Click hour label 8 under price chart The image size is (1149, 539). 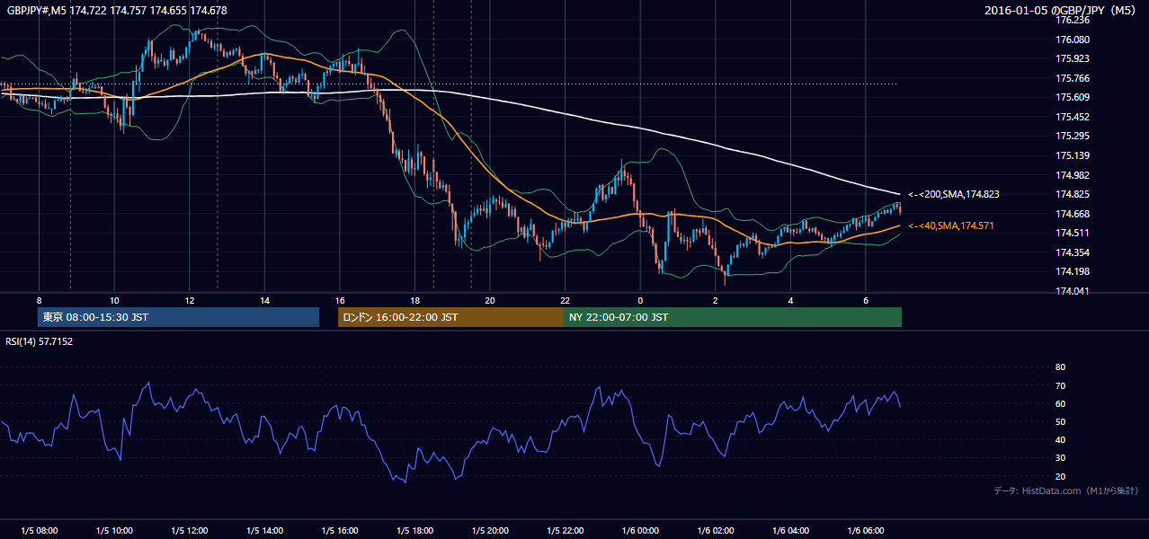pos(39,300)
